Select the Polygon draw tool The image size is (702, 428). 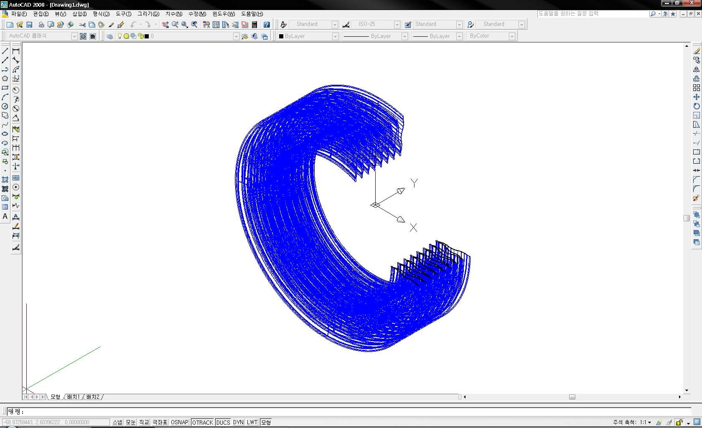point(5,79)
